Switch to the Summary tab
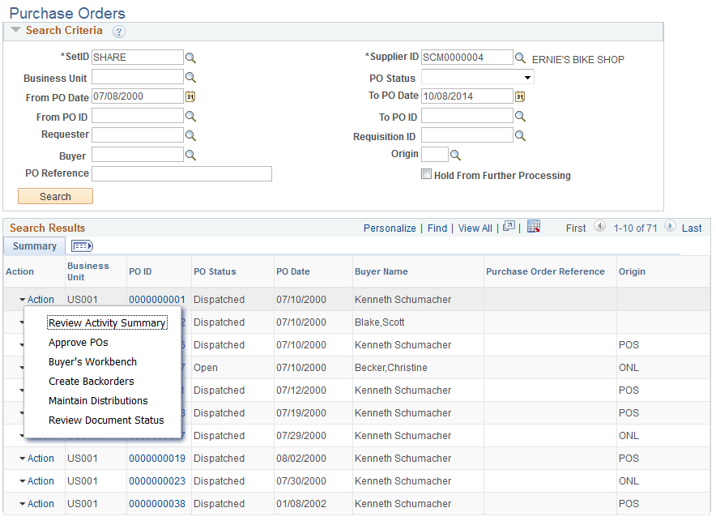 pos(34,245)
